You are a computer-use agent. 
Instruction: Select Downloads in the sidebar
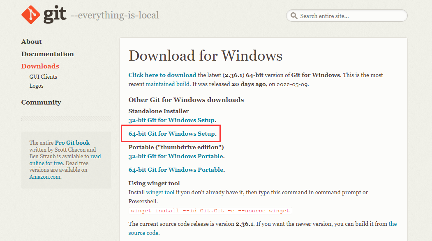[x=40, y=66]
